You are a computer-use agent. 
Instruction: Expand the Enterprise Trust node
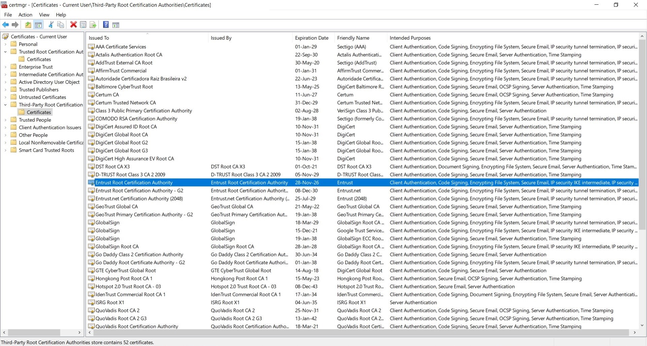point(5,67)
